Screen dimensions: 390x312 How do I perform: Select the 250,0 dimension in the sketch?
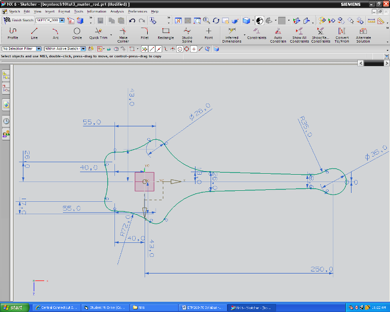pyautogui.click(x=321, y=269)
